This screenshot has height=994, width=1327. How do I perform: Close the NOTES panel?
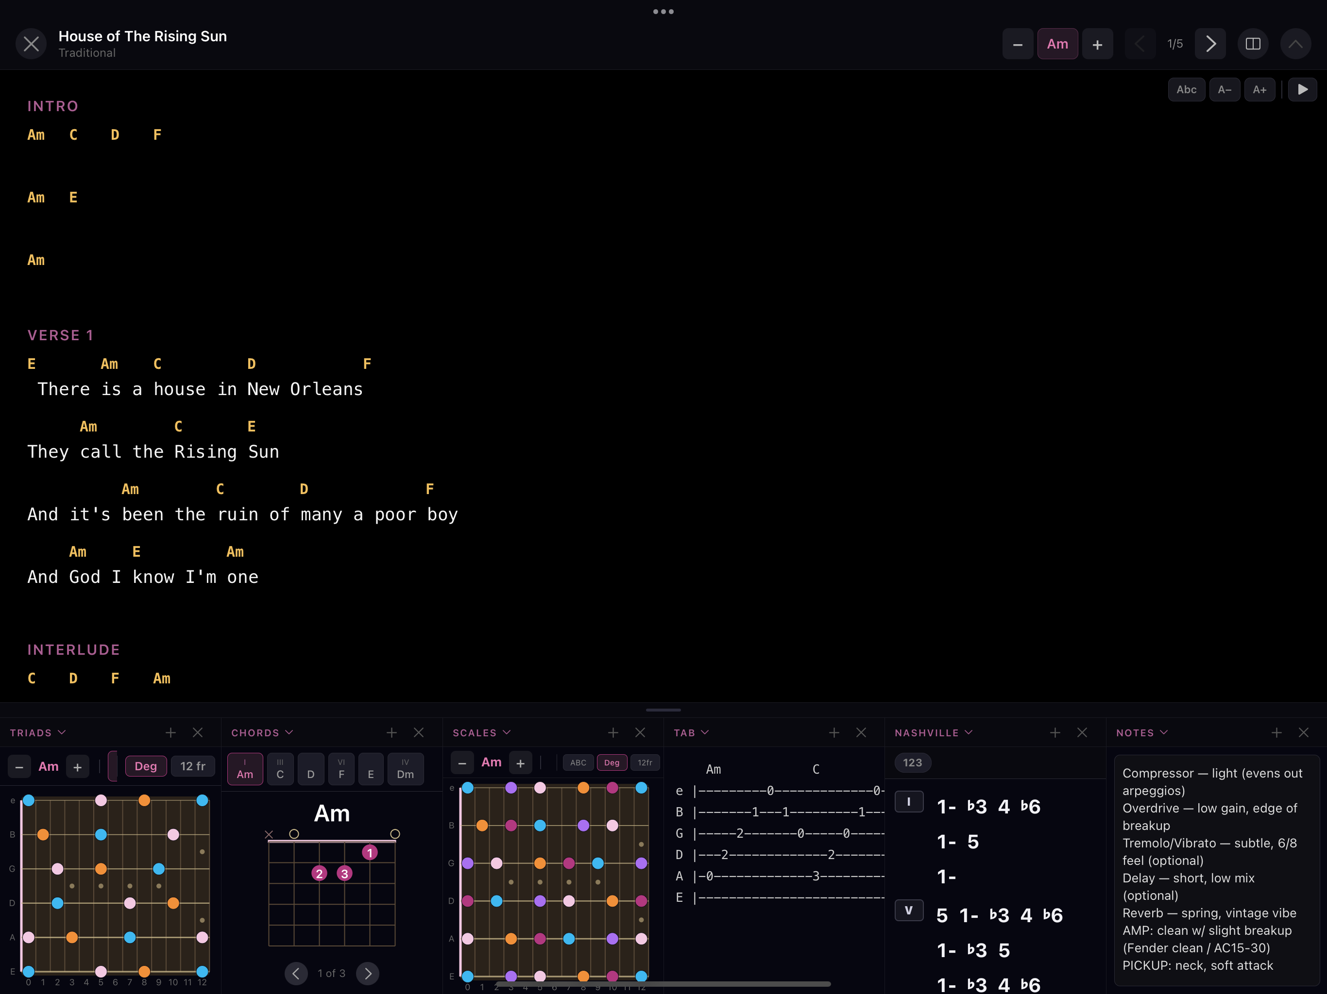[1303, 732]
